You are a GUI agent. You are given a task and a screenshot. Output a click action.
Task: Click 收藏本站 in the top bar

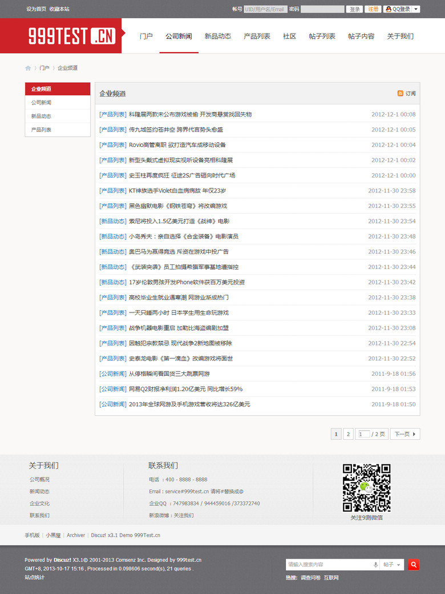click(x=59, y=9)
